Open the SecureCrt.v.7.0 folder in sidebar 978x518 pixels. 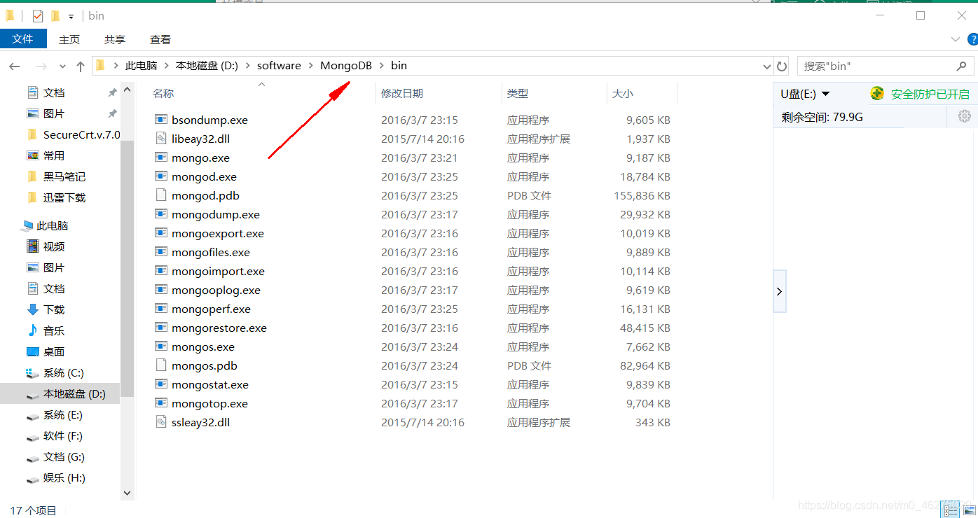[81, 134]
